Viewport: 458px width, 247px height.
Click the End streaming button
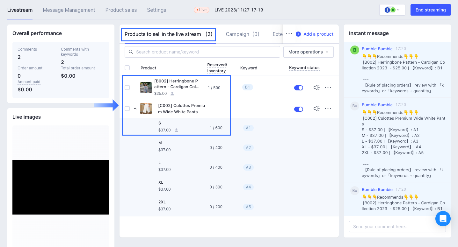coord(430,10)
